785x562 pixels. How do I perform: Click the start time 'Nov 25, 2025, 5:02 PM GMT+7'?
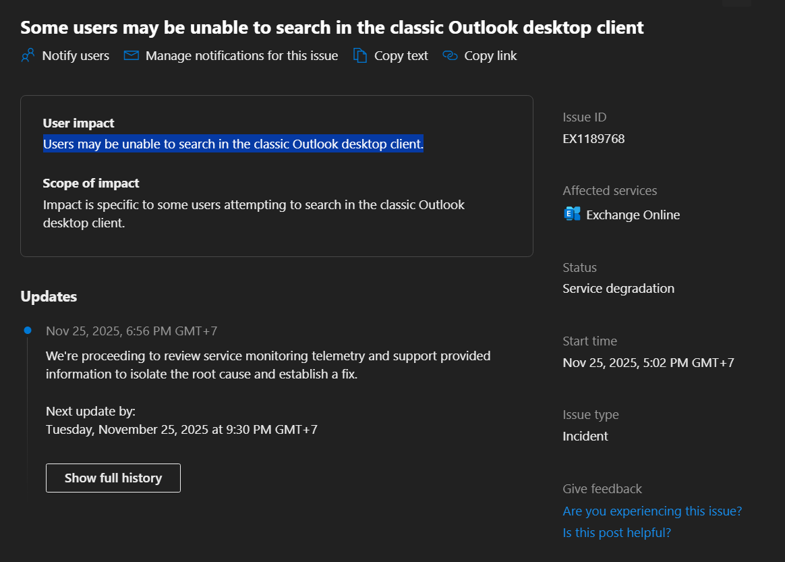coord(648,363)
